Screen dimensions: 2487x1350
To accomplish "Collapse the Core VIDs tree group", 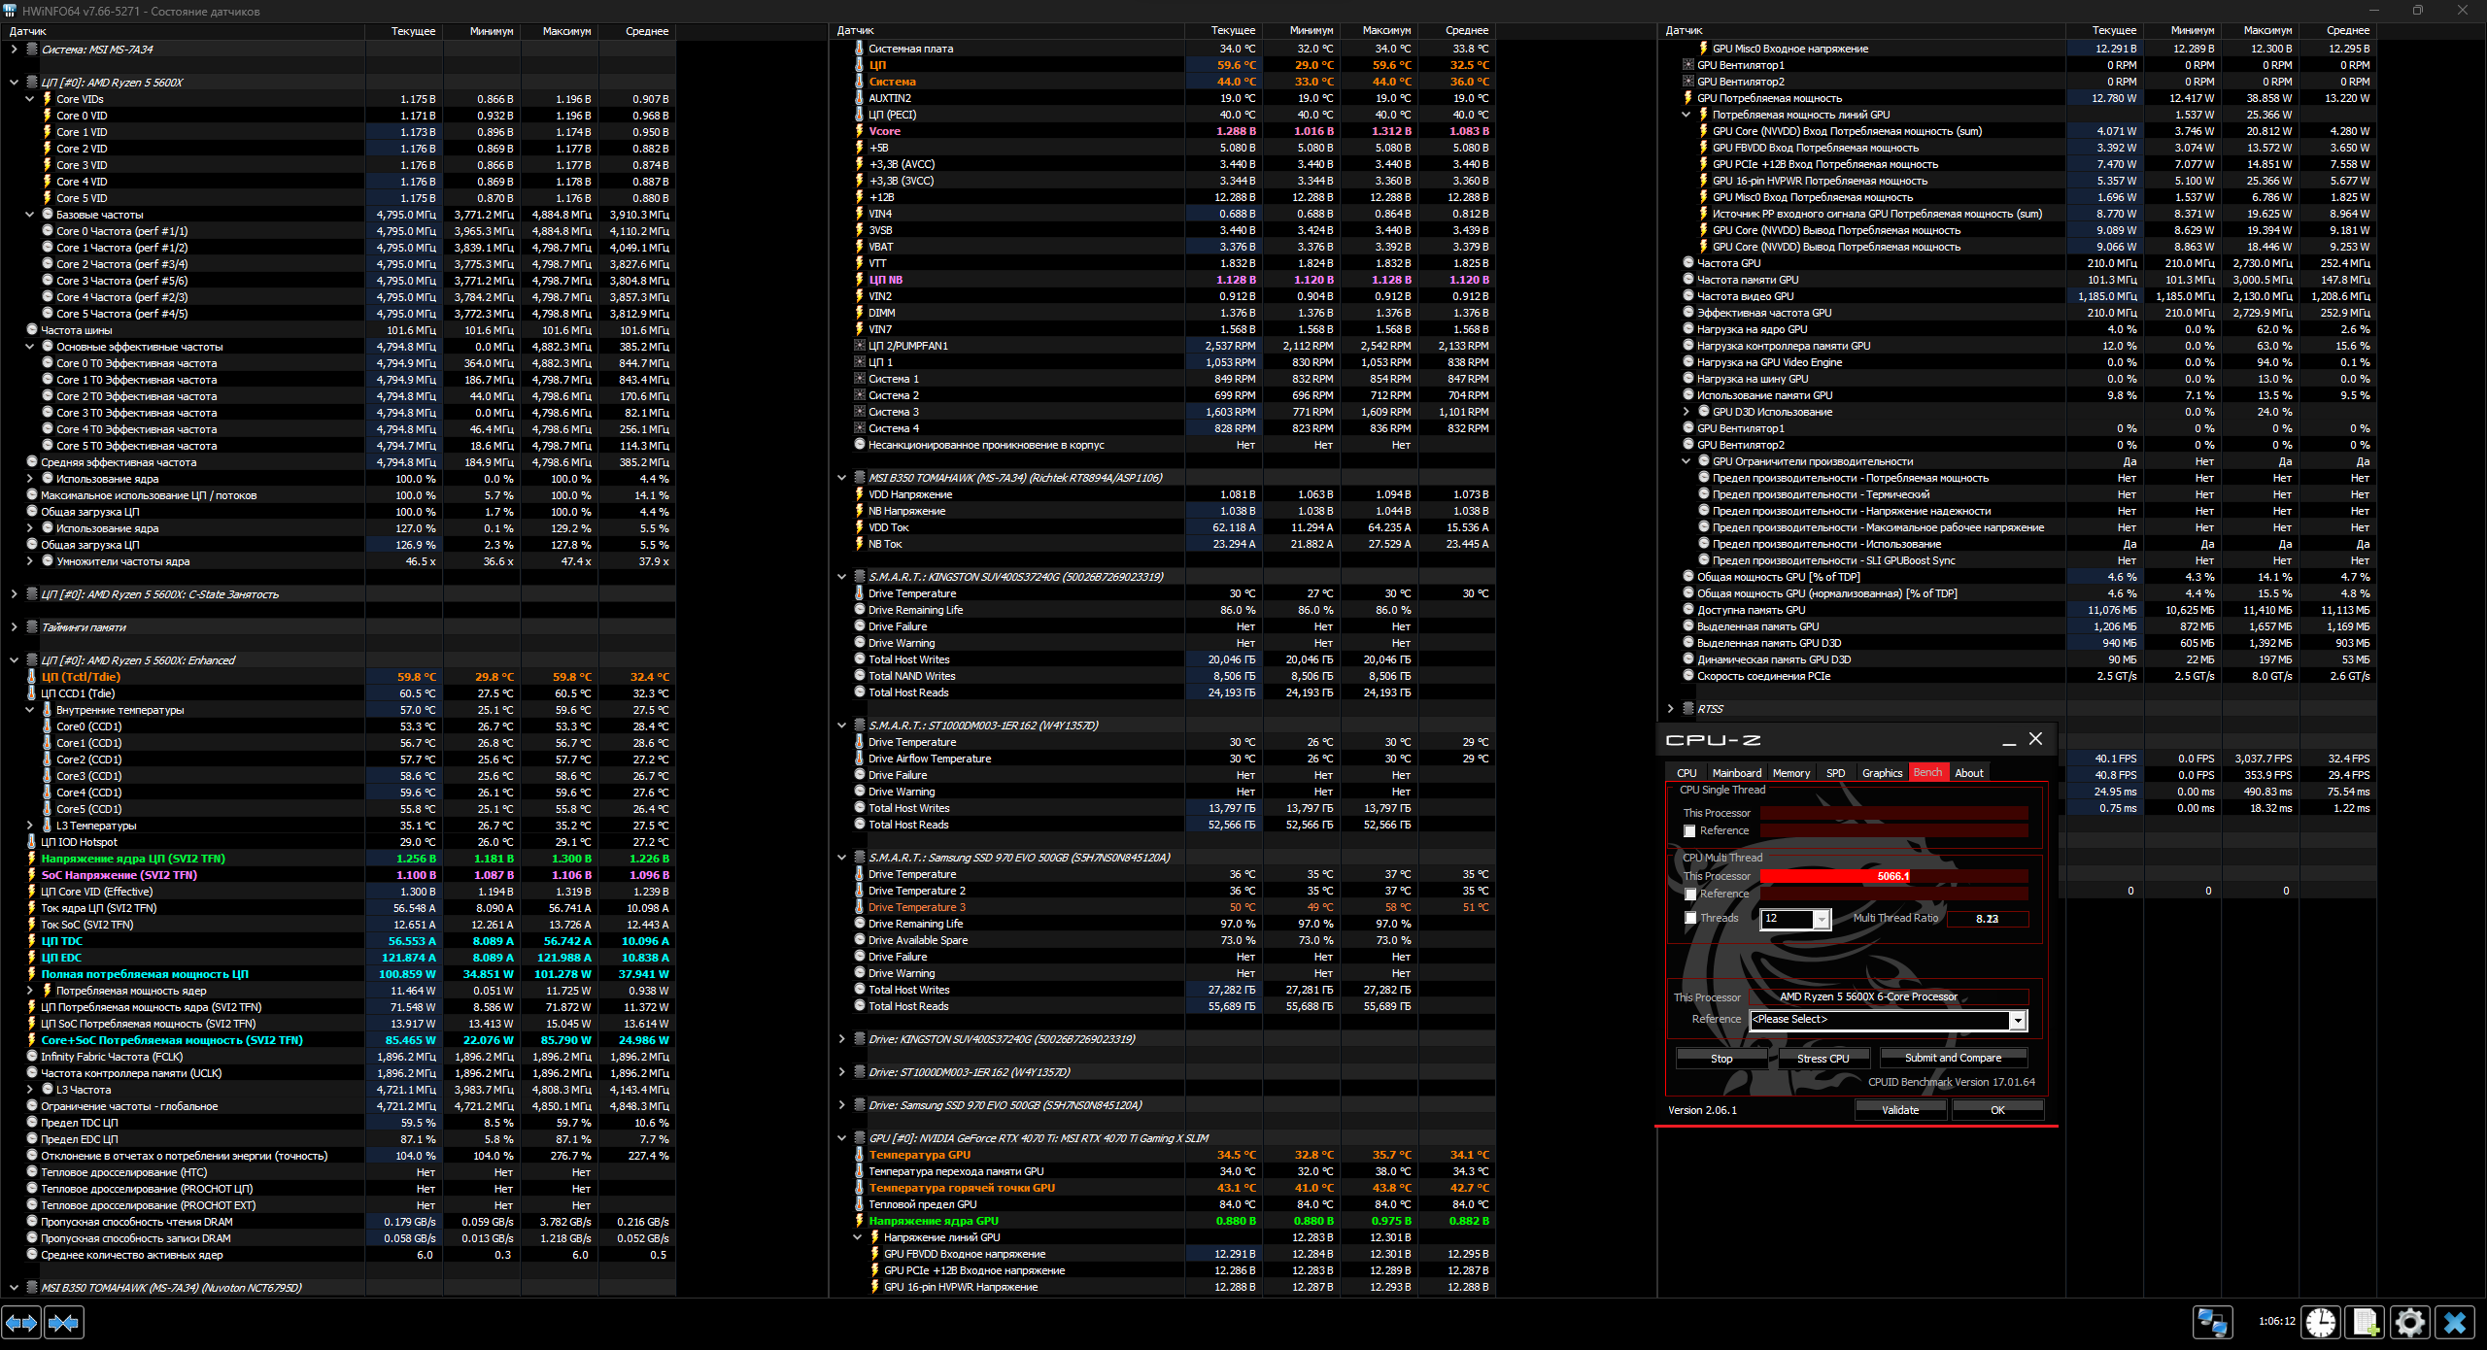I will click(x=29, y=99).
